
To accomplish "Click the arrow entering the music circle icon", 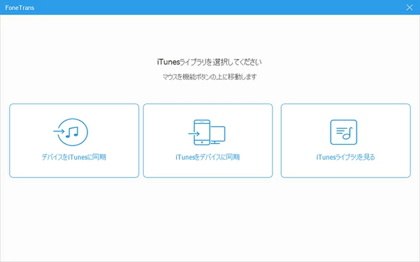I will pyautogui.click(x=59, y=133).
